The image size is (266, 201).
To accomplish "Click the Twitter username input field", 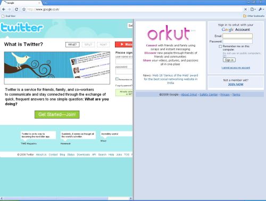I will pos(124,62).
